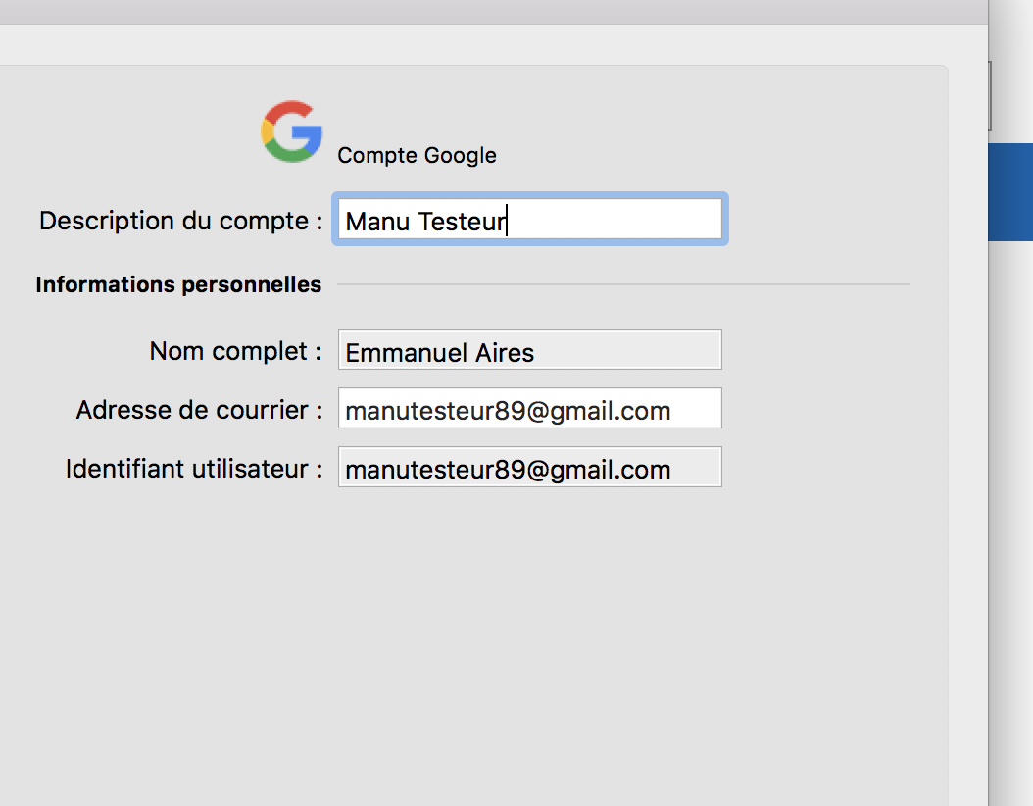
Task: Focus the Description du compte field
Action: 529,219
